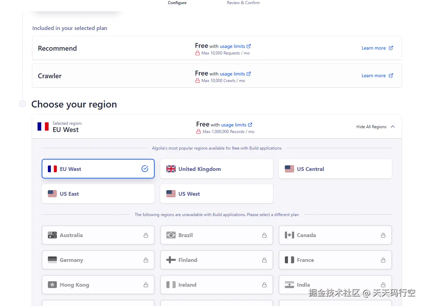Click the lock icon on the Canada card
The height and width of the screenshot is (306, 424).
click(x=383, y=235)
